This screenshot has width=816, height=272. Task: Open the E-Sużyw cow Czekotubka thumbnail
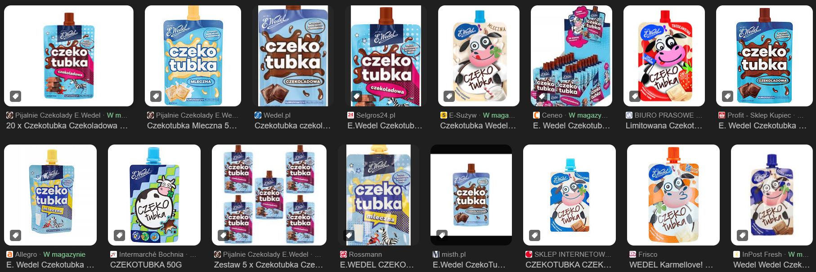coord(479,56)
